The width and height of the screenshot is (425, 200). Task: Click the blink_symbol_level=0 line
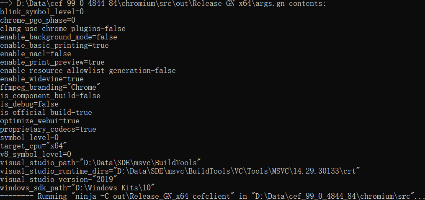(42, 12)
